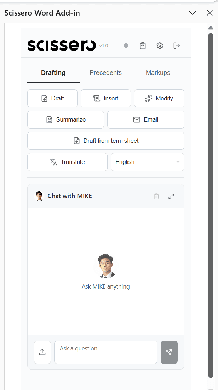Log out using the exit arrow icon
The height and width of the screenshot is (390, 218).
click(177, 46)
